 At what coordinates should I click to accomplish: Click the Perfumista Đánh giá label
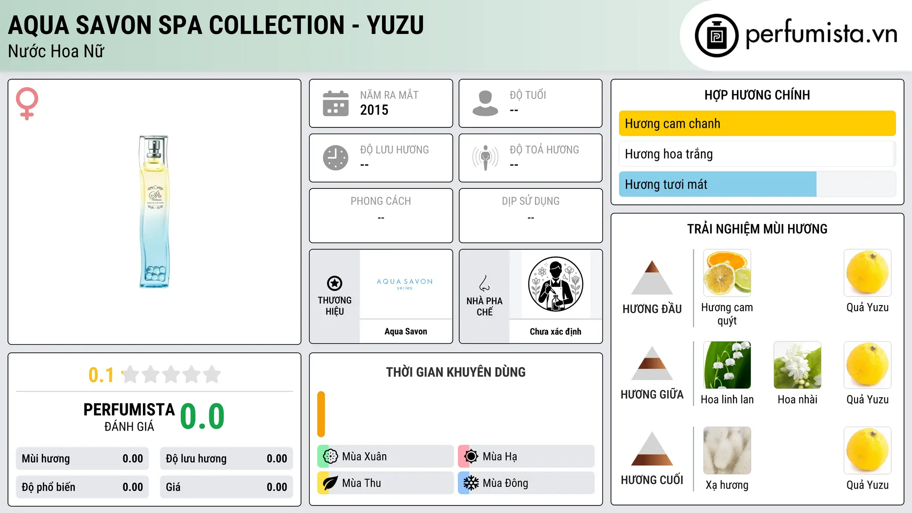[x=129, y=417]
